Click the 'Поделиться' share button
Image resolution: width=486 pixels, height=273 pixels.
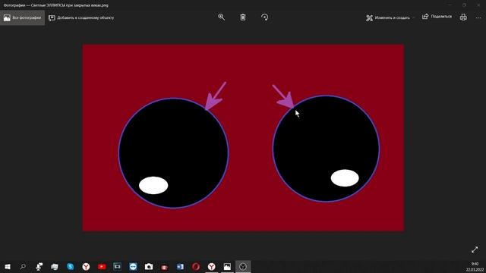coord(437,17)
